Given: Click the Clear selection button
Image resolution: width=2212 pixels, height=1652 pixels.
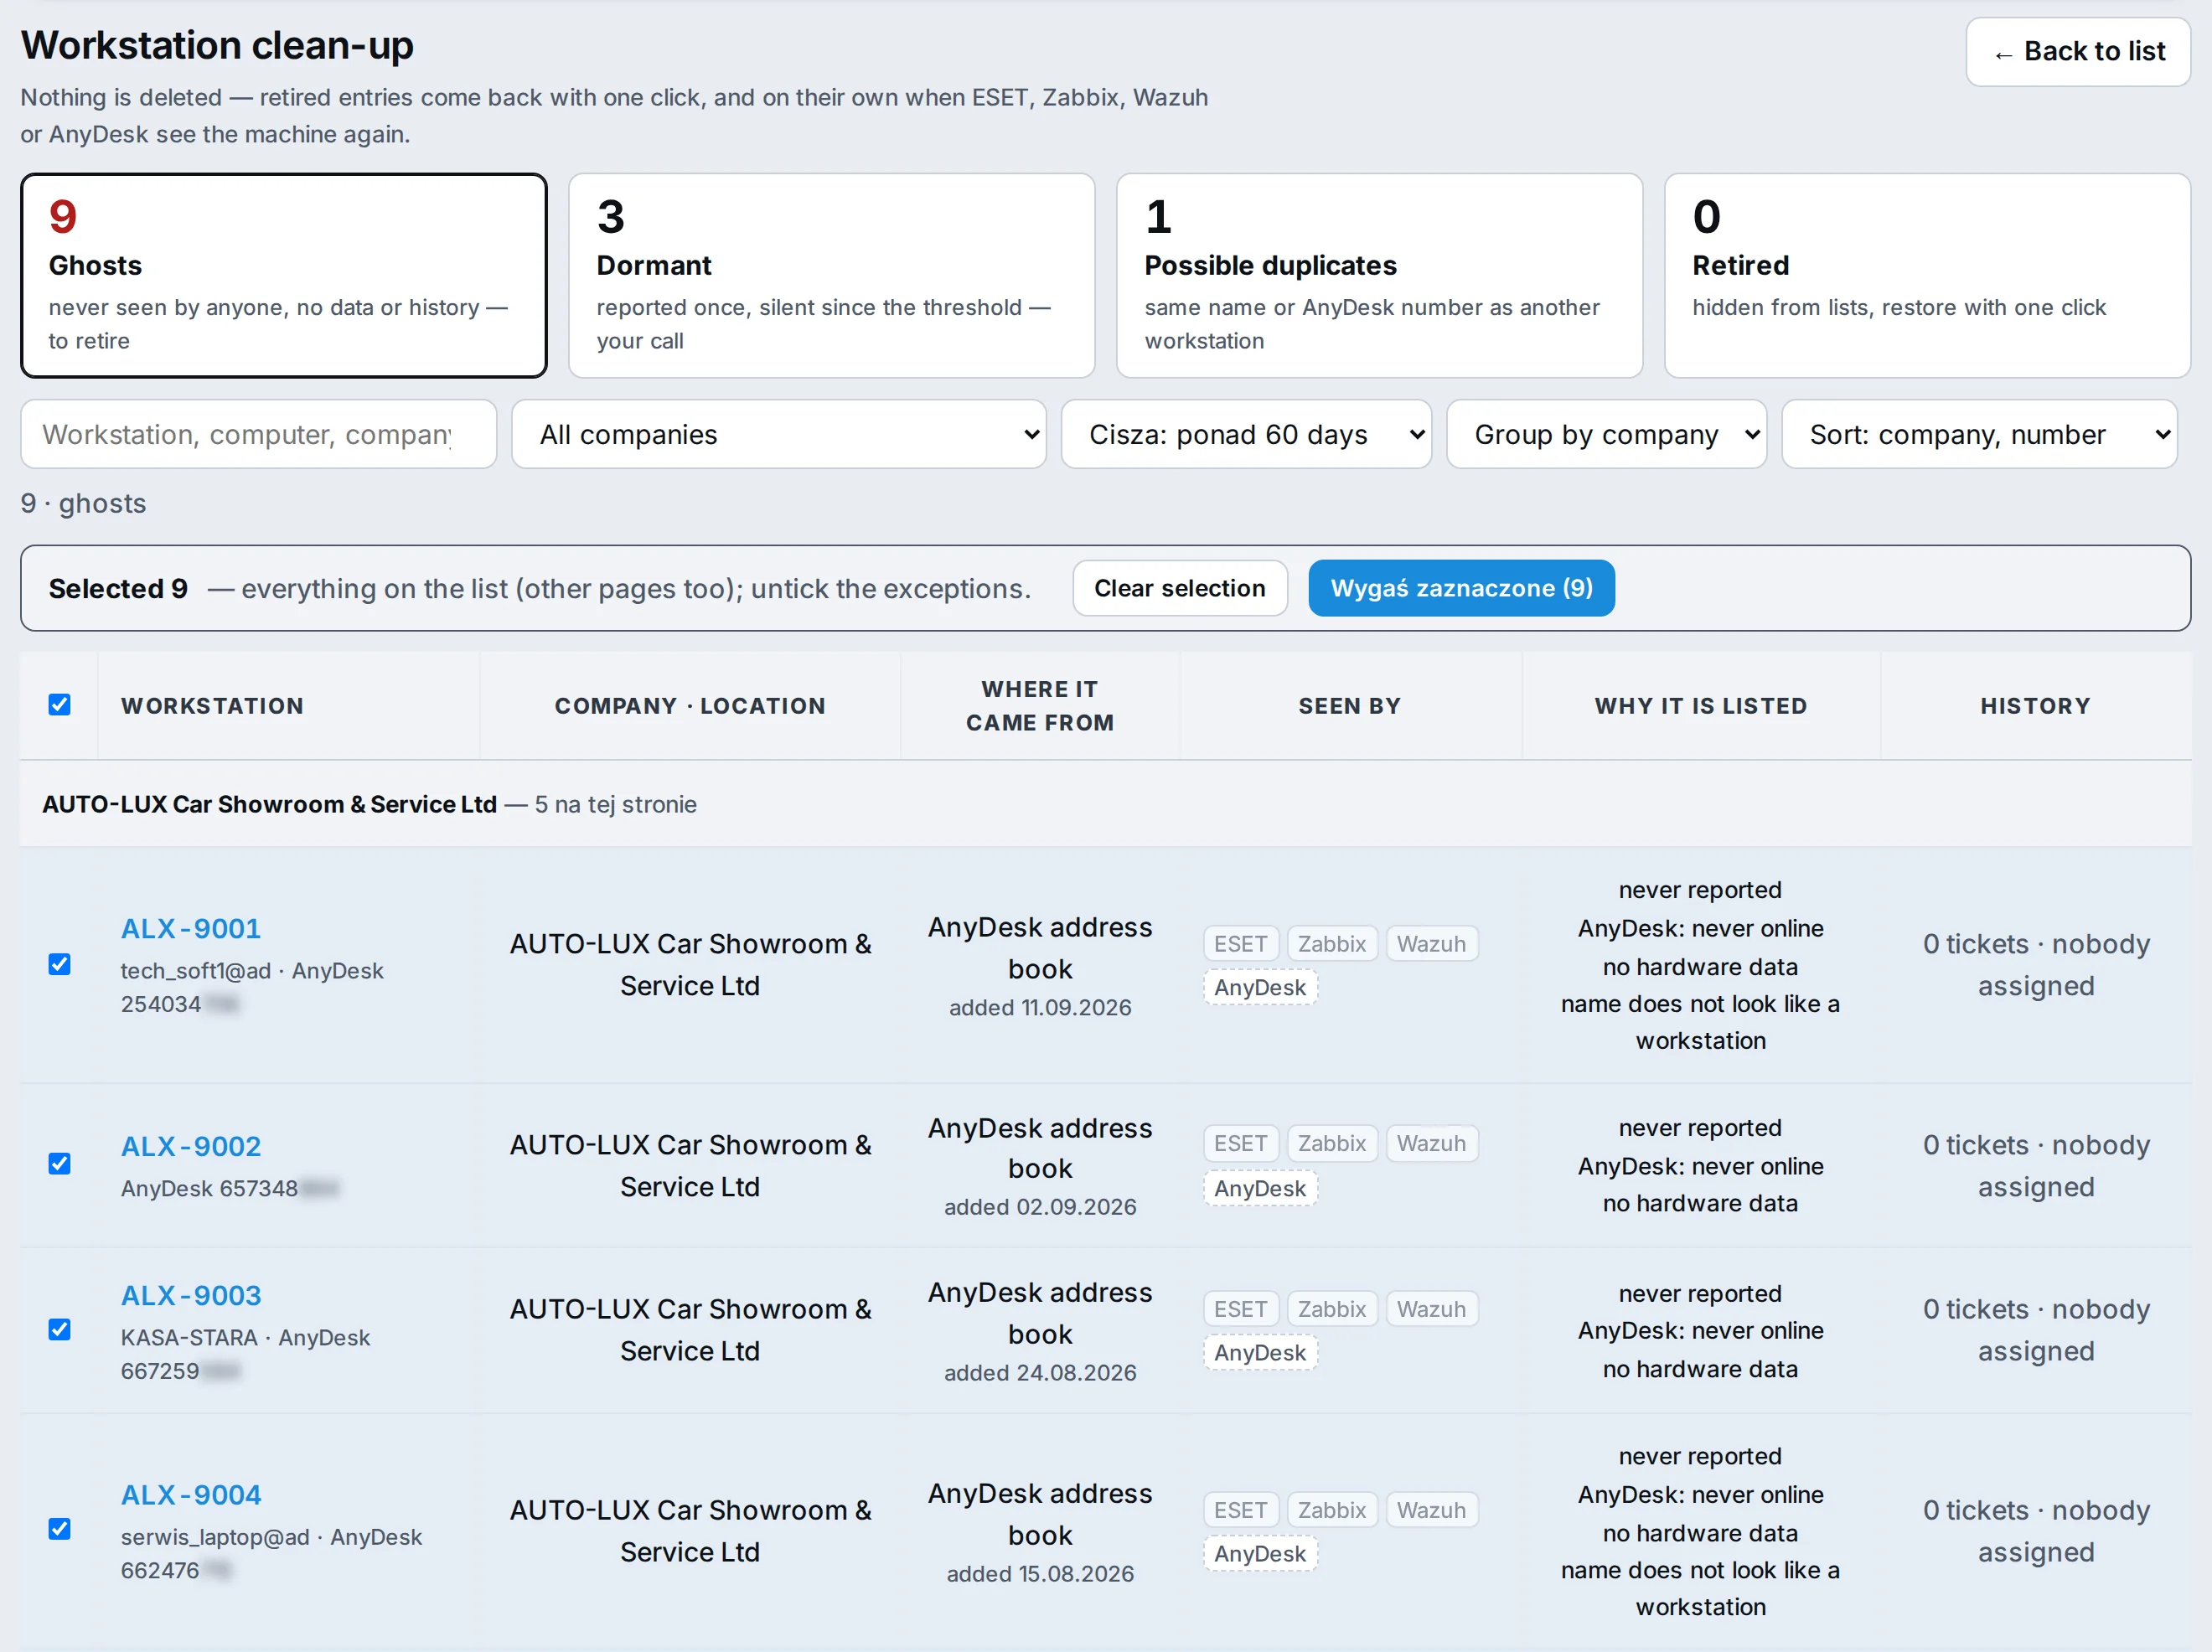Looking at the screenshot, I should [x=1180, y=588].
